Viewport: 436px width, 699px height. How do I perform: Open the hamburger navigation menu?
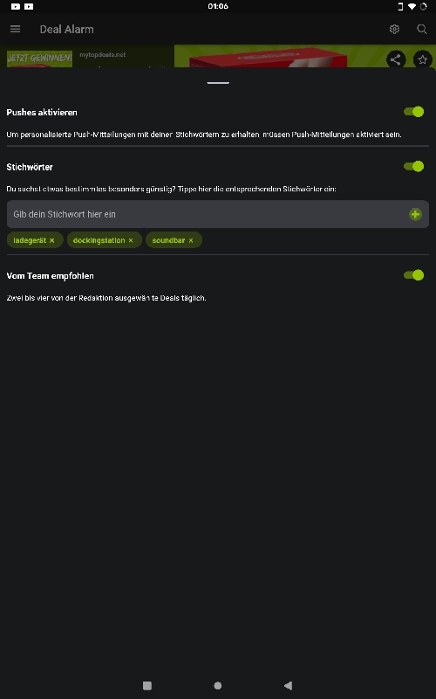click(15, 29)
